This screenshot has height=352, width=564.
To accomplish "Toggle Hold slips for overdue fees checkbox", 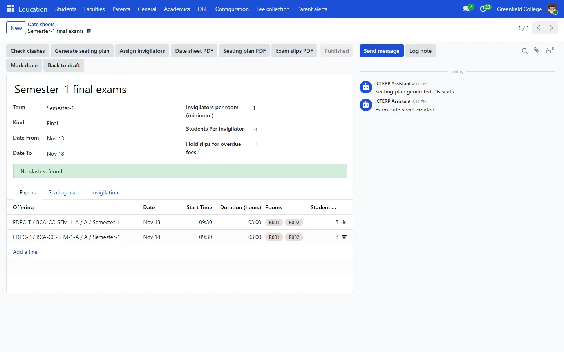I will point(254,144).
